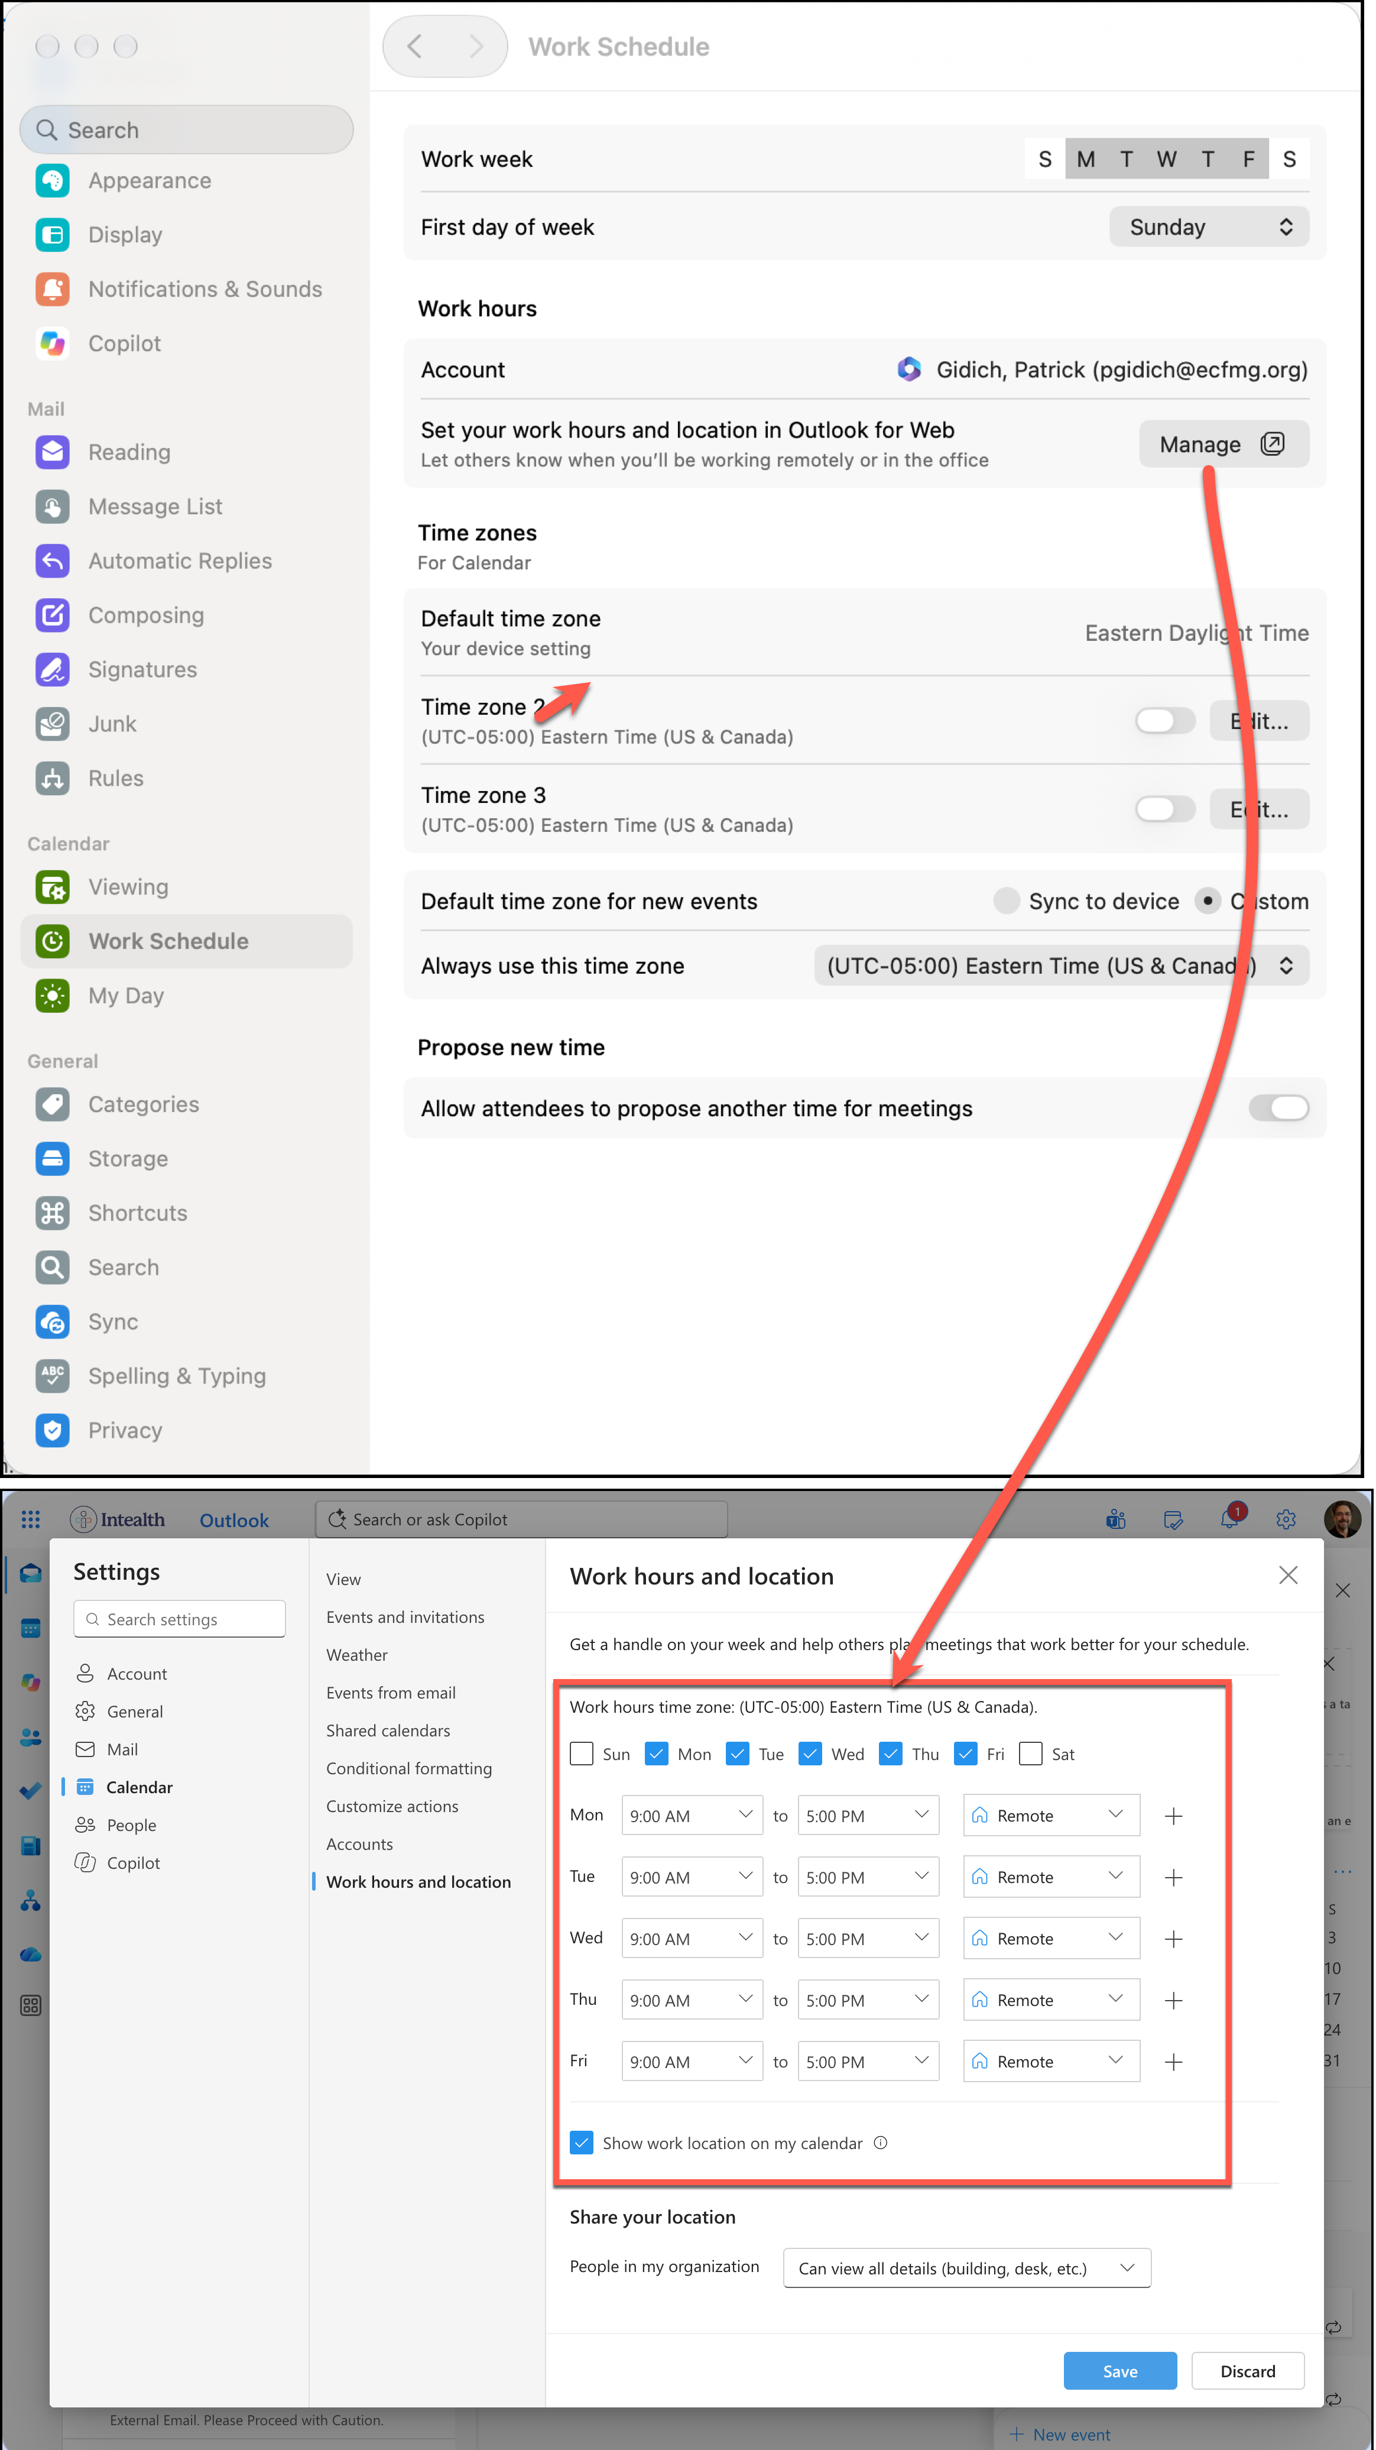Select Mail in the web Settings list
1376x2450 pixels.
coord(122,1749)
